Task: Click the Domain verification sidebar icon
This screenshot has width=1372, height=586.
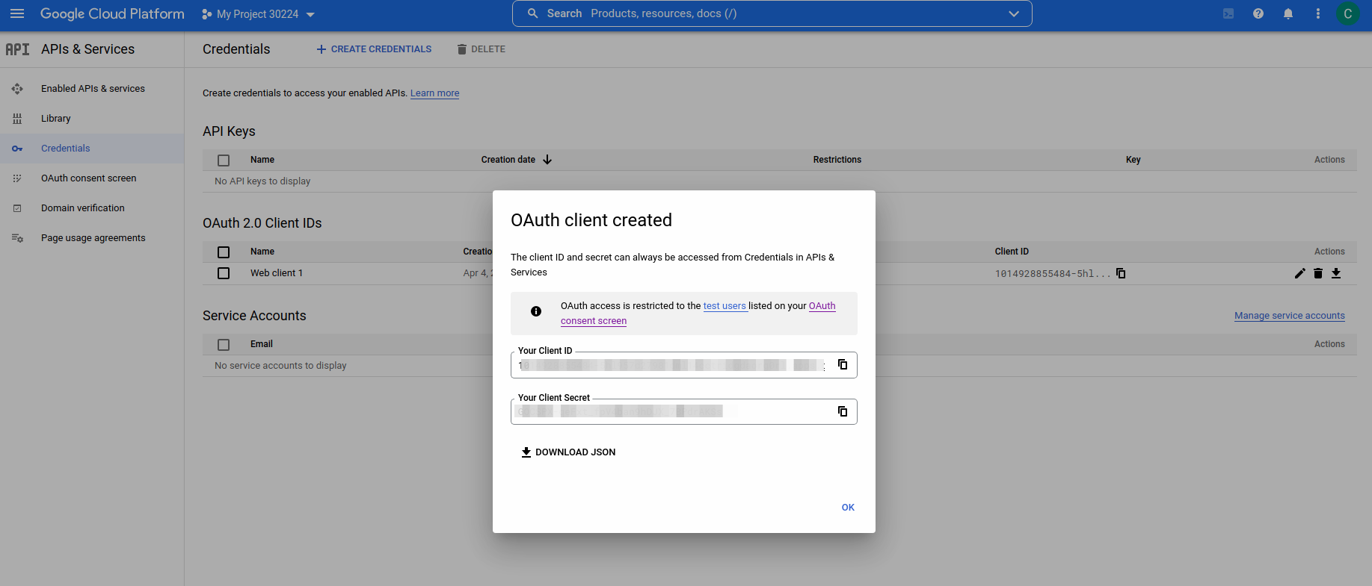Action: [17, 208]
